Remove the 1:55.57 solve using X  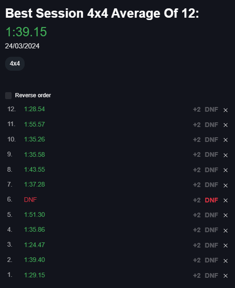pos(225,125)
